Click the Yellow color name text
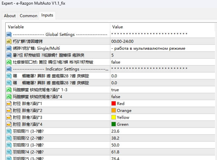The width and height of the screenshot is (217, 160). coord(123,118)
